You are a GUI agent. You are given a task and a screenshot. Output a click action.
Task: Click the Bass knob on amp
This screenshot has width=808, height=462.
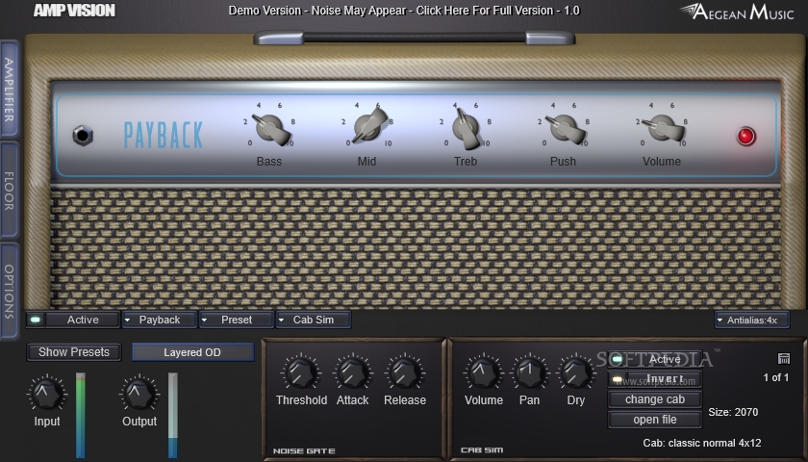coord(269,128)
